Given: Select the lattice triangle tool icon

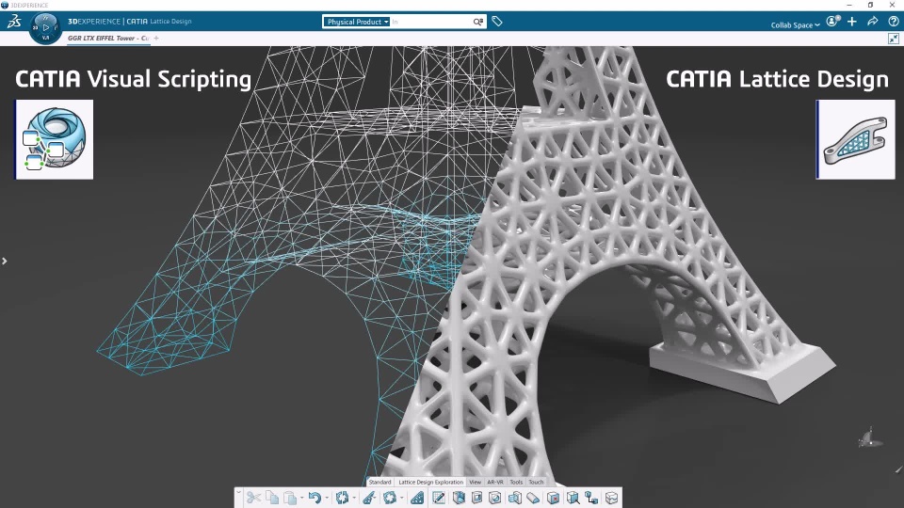Looking at the screenshot, I should [417, 498].
